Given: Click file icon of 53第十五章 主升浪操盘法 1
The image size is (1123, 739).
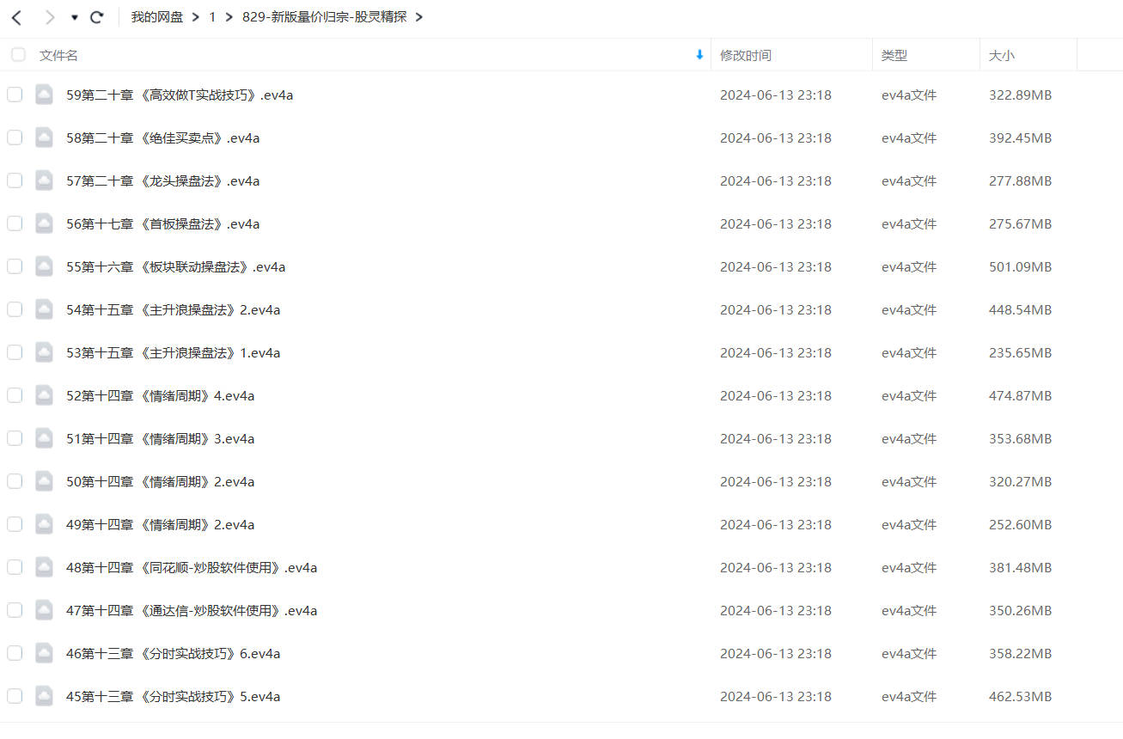Looking at the screenshot, I should pyautogui.click(x=44, y=352).
